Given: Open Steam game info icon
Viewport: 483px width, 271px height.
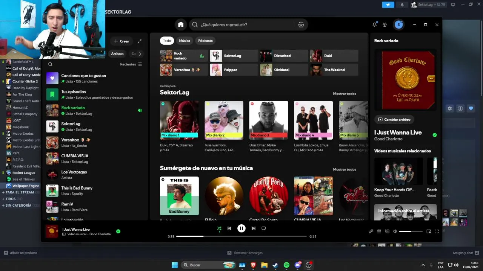Looking at the screenshot, I should point(460,108).
